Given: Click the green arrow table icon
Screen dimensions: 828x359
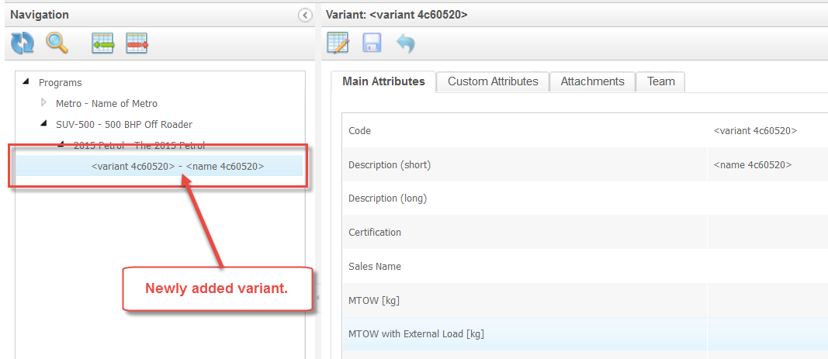Looking at the screenshot, I should pos(103,43).
